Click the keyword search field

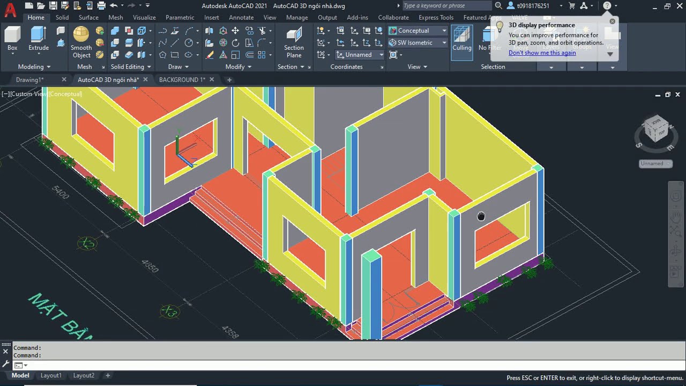[446, 6]
